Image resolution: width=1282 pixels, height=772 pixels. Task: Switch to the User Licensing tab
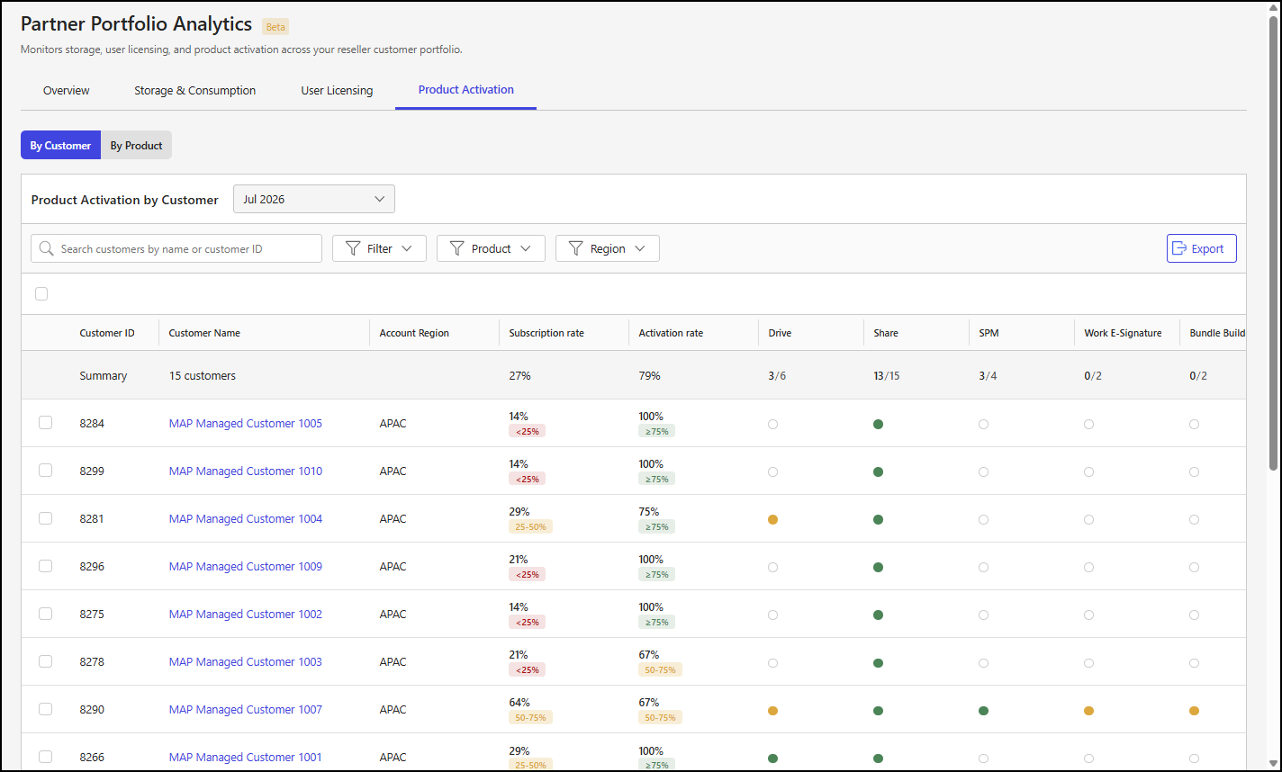337,90
